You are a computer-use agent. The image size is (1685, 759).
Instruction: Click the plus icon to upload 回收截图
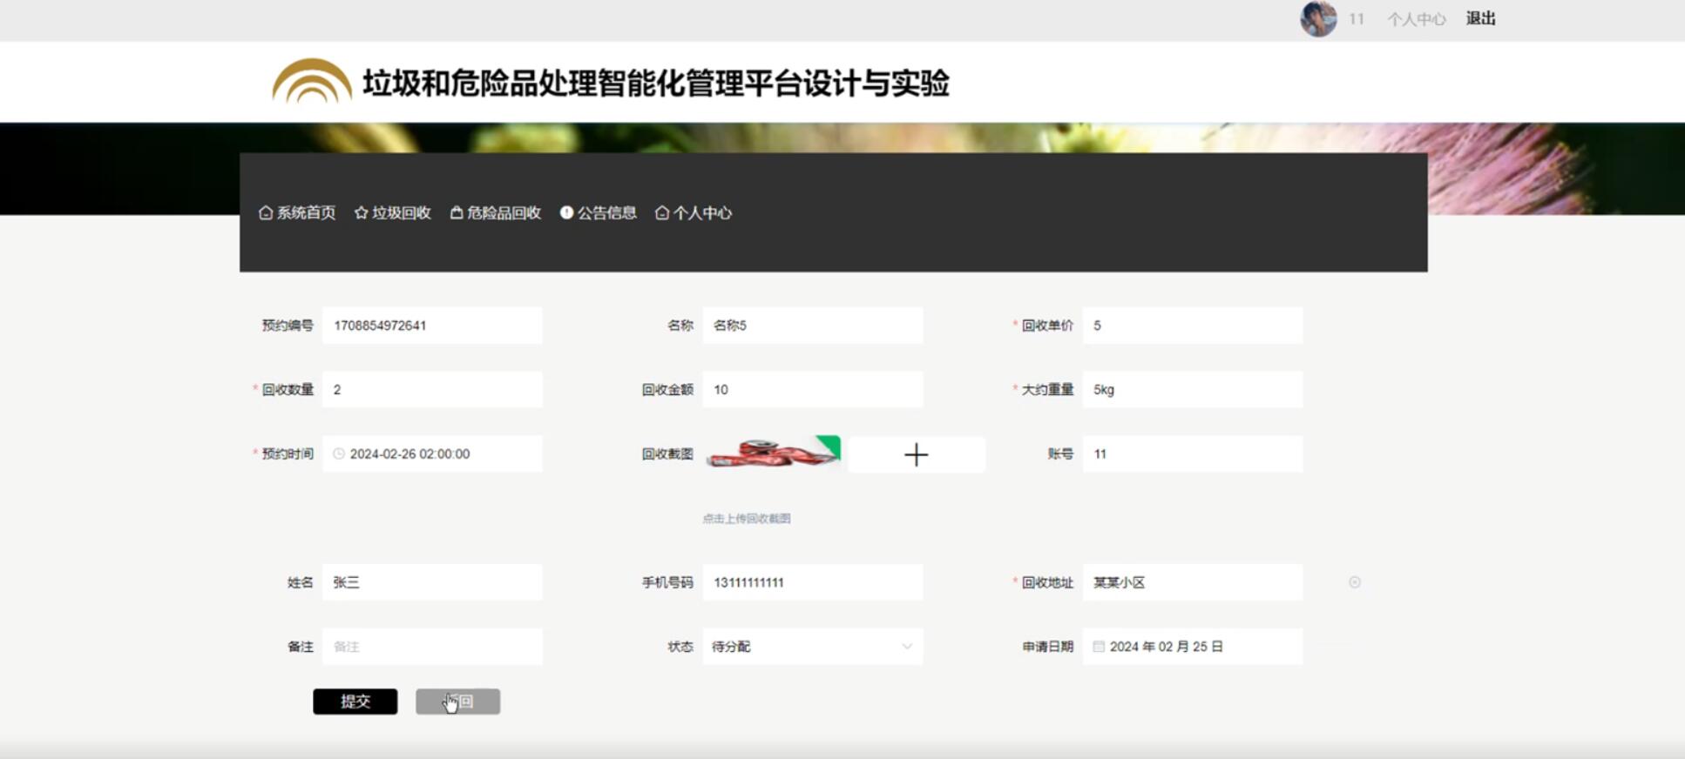point(917,454)
